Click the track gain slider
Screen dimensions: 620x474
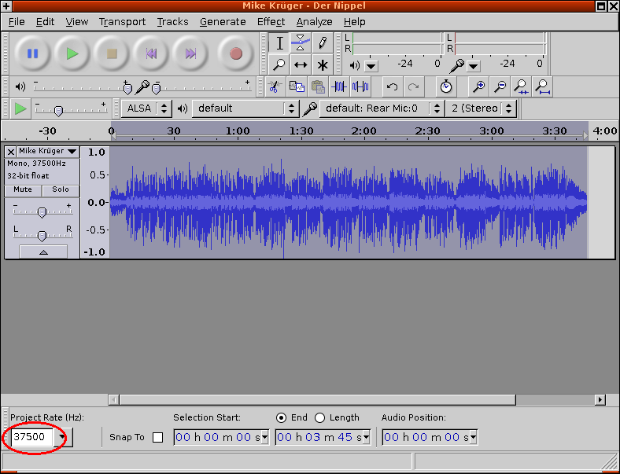(42, 212)
